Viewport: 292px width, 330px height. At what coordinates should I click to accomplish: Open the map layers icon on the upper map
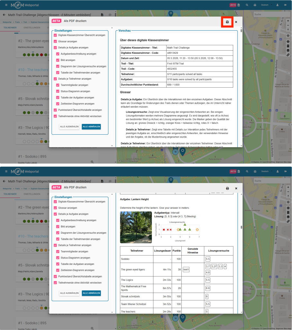click(x=288, y=50)
